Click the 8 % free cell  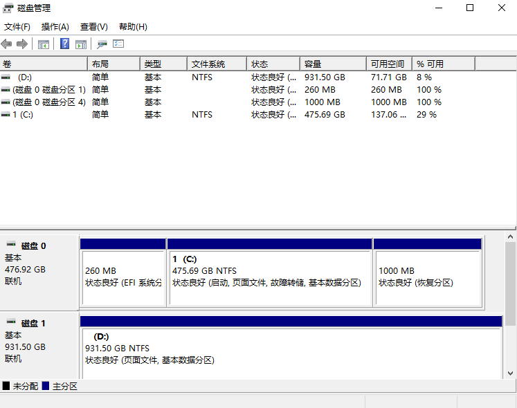[x=424, y=77]
